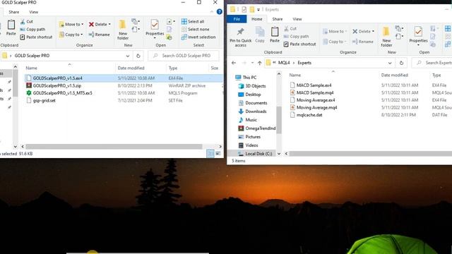This screenshot has width=452, height=254.
Task: Click Cut in GOLD Scalper PRO window
Action: tap(27, 22)
